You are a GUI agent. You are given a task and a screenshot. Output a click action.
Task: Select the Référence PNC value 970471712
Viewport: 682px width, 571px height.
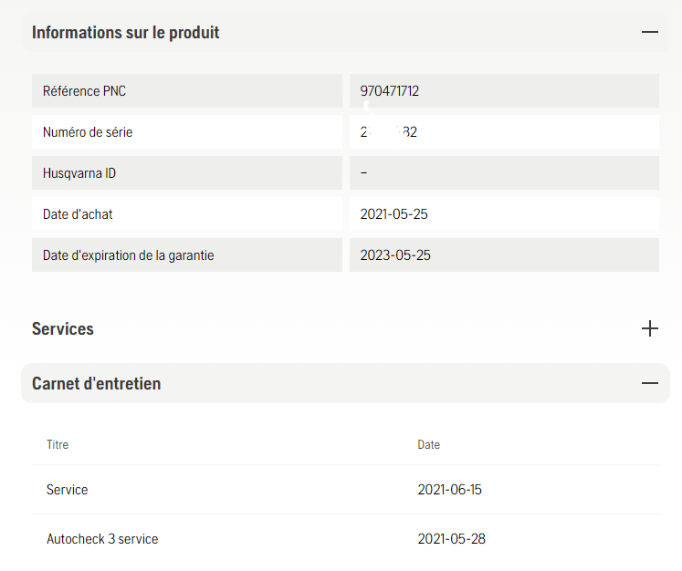[x=389, y=91]
